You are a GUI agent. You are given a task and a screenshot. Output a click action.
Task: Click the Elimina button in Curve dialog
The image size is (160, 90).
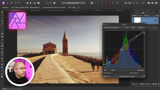[x=133, y=27]
